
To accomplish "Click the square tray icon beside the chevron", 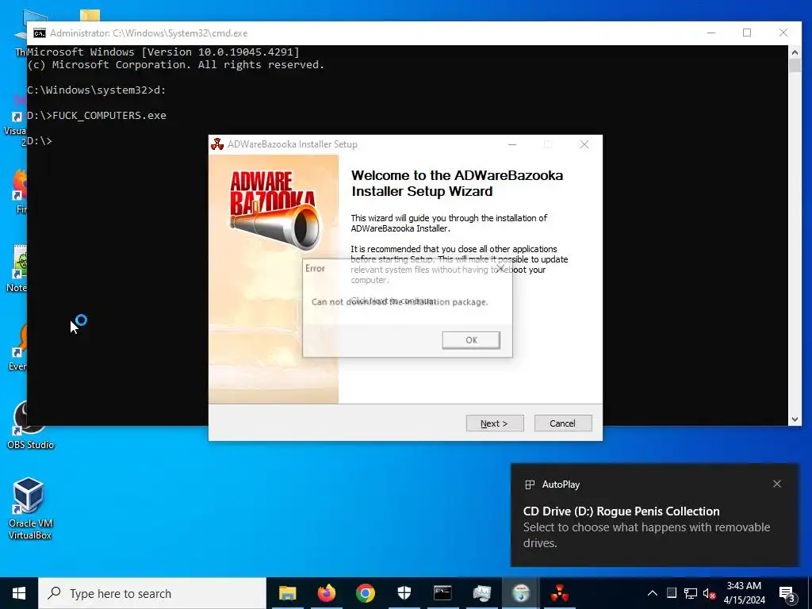I will [671, 593].
